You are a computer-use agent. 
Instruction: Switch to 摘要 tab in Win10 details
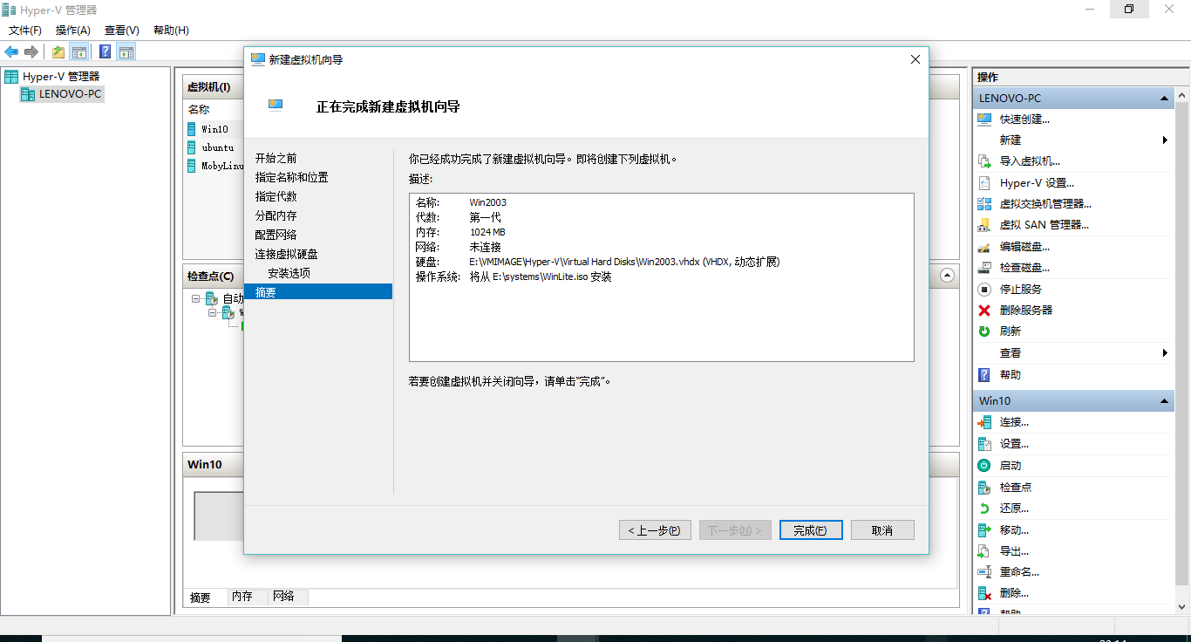point(201,598)
